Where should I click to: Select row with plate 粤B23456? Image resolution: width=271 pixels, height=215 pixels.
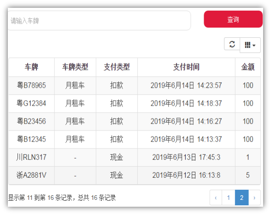(x=135, y=121)
